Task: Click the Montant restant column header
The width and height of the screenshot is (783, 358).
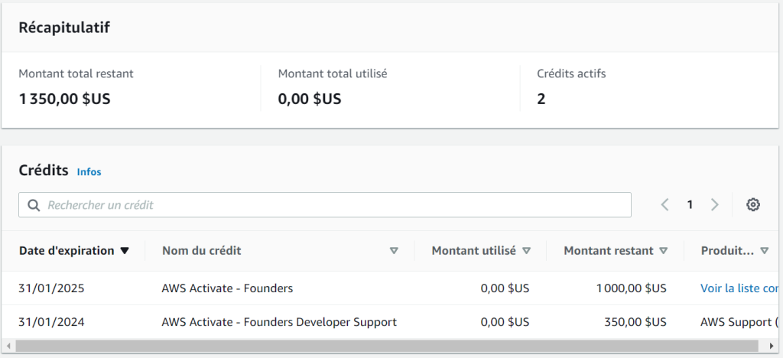Action: (608, 251)
